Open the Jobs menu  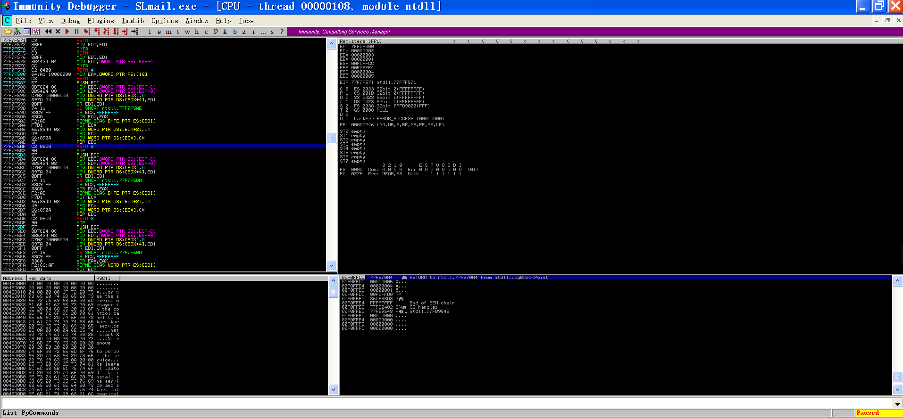(x=246, y=21)
